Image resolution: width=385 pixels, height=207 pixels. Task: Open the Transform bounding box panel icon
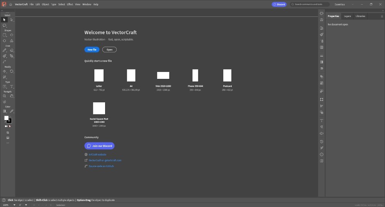321,100
